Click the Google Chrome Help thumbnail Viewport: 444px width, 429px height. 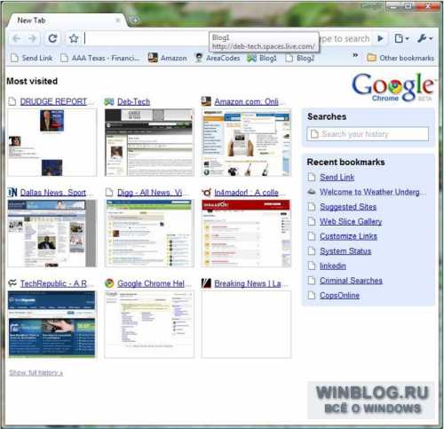click(149, 324)
